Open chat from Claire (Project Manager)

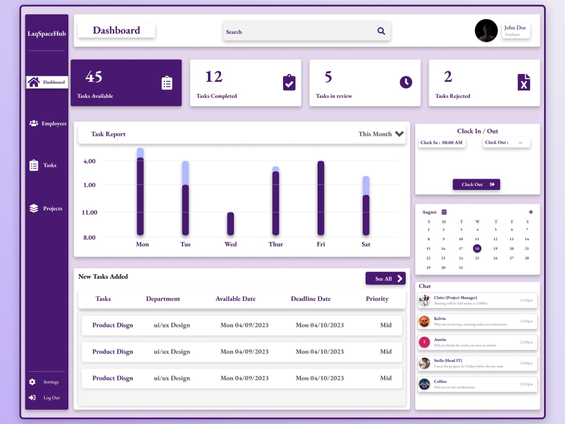tap(477, 300)
